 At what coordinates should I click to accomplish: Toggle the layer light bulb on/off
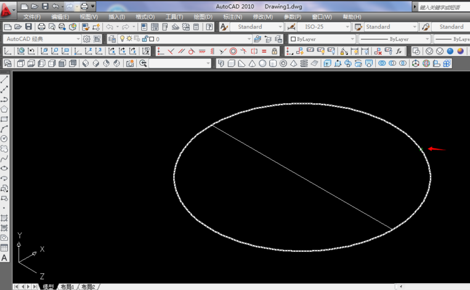122,39
